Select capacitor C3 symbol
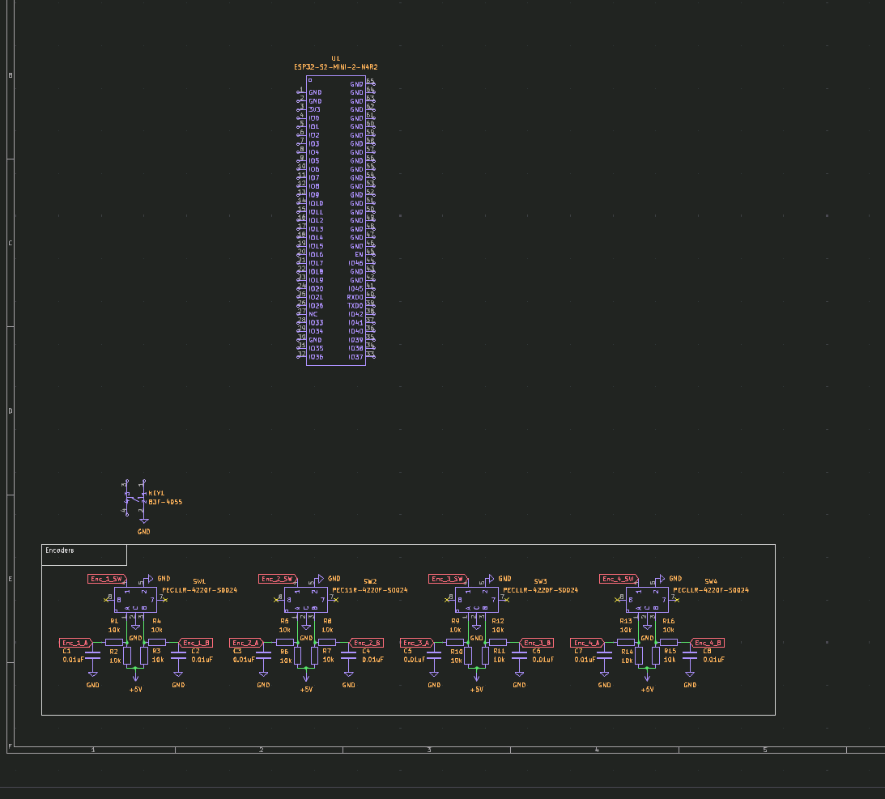Image resolution: width=885 pixels, height=799 pixels. click(x=264, y=655)
